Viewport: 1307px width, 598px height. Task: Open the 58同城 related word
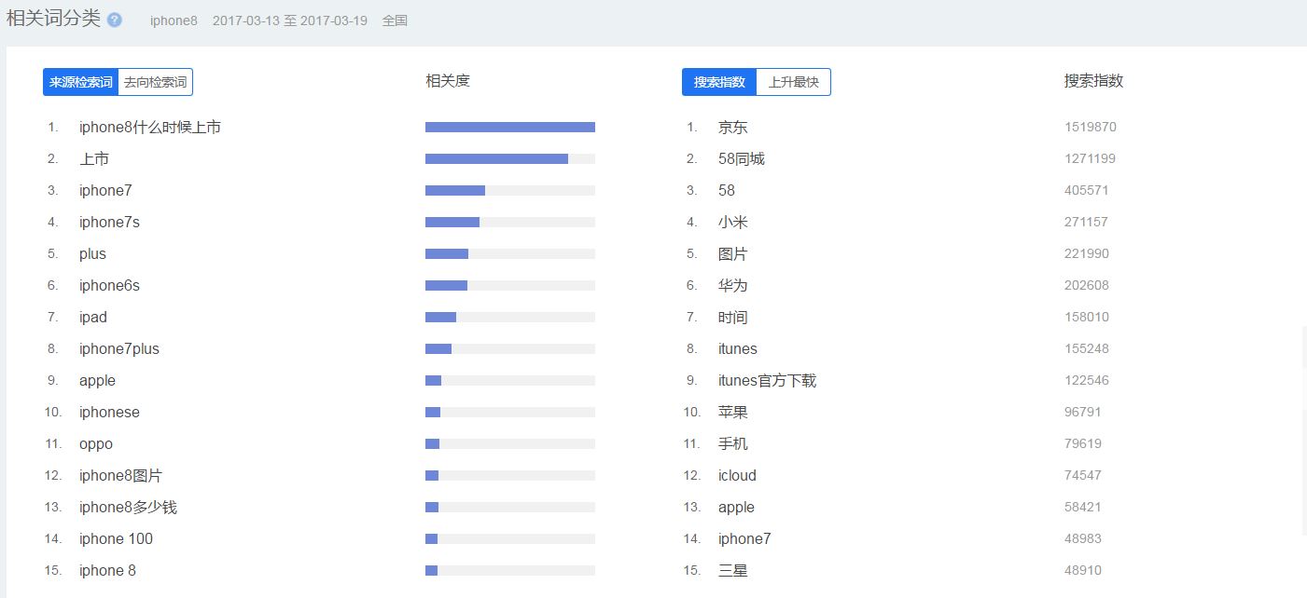click(x=741, y=158)
